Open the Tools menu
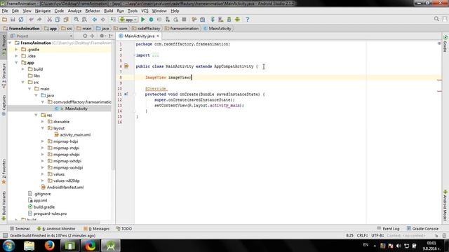Viewport: 449px width, 252px height. [133, 11]
